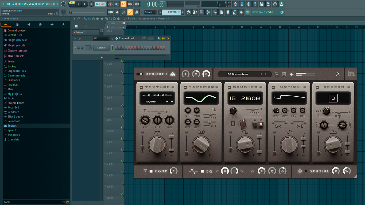Open graph editor icon in Channel rack

[x=159, y=38]
